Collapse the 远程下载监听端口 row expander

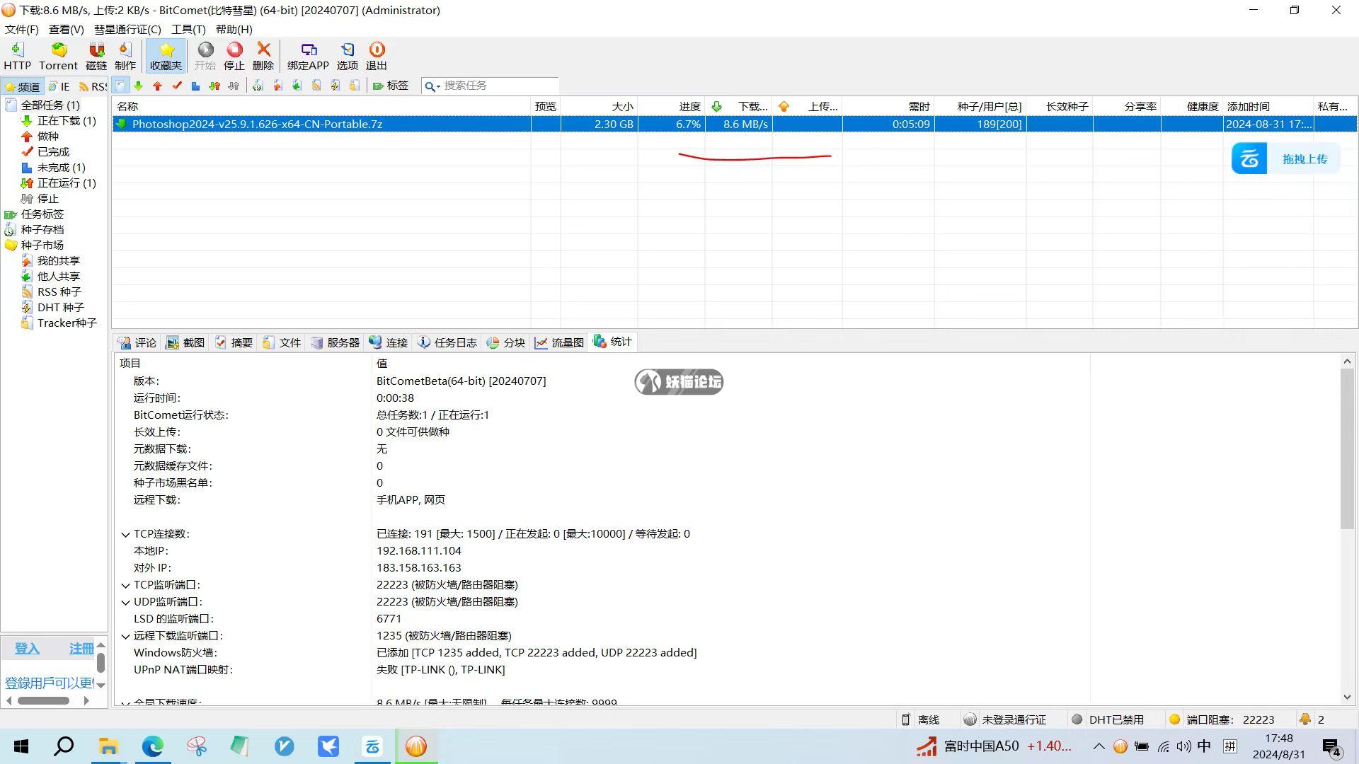tap(125, 636)
